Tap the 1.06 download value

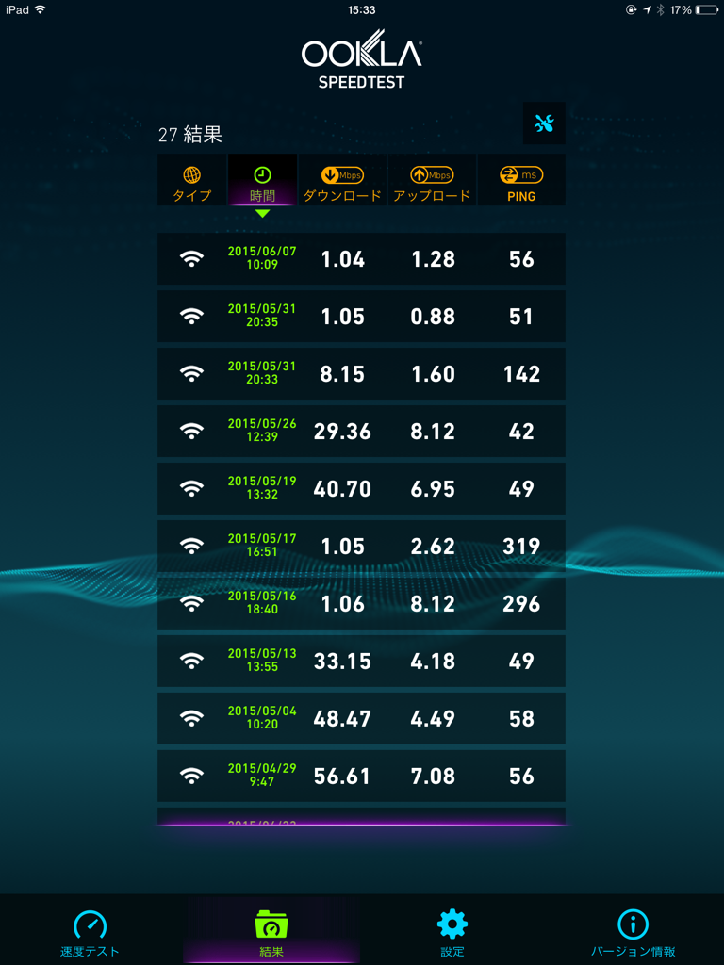343,604
